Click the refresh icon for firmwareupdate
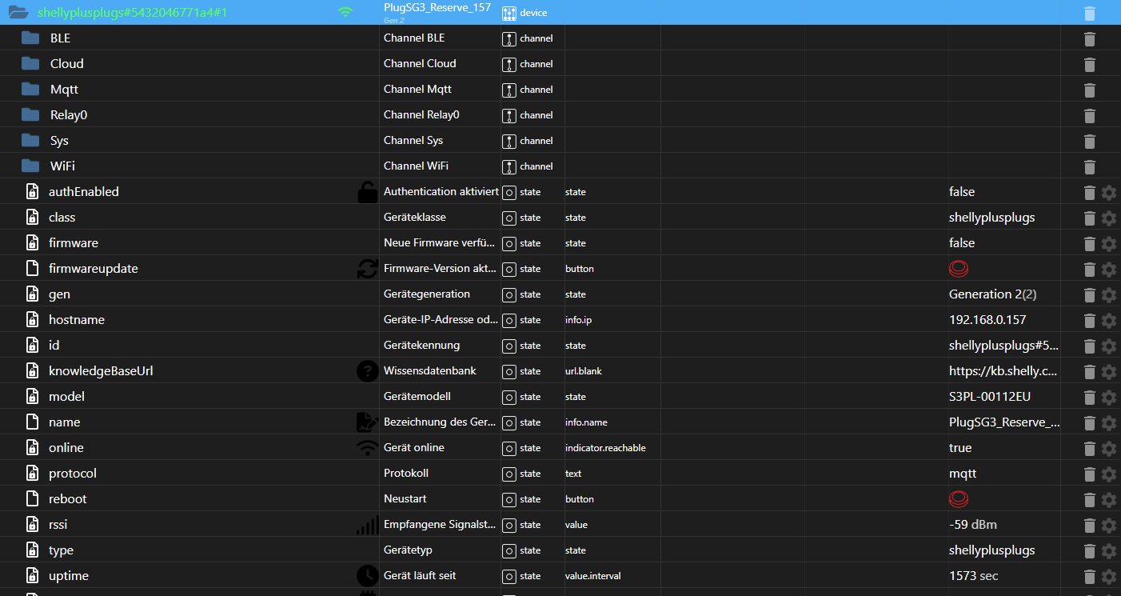1121x596 pixels. [367, 269]
